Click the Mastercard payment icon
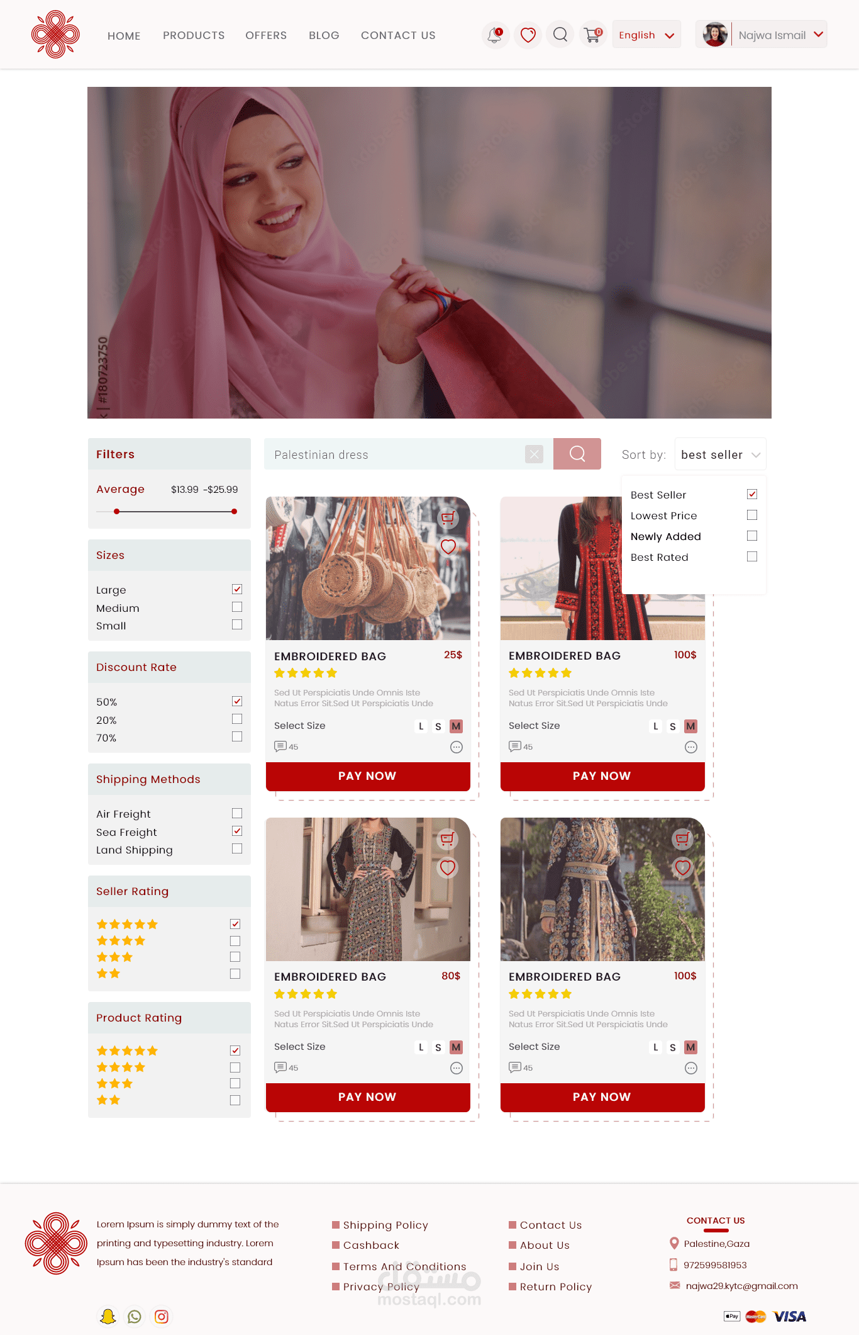Image resolution: width=859 pixels, height=1335 pixels. pyautogui.click(x=756, y=1316)
